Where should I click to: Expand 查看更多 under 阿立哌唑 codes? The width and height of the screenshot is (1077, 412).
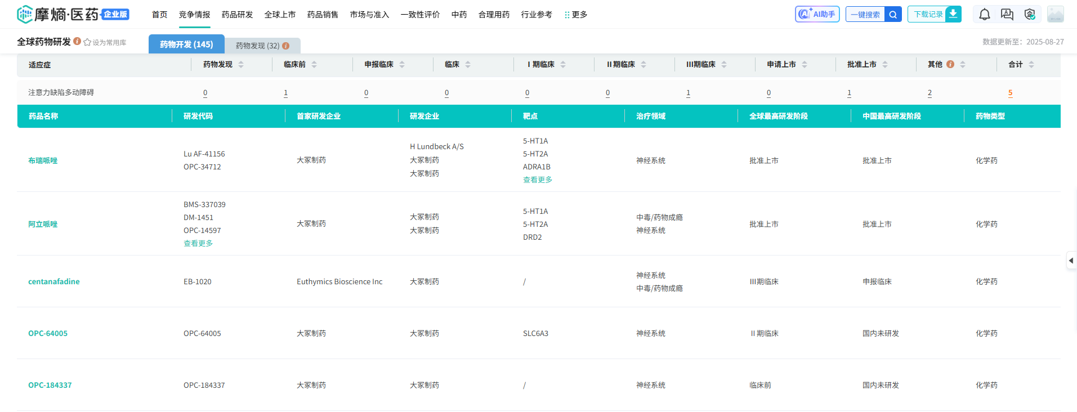[198, 244]
